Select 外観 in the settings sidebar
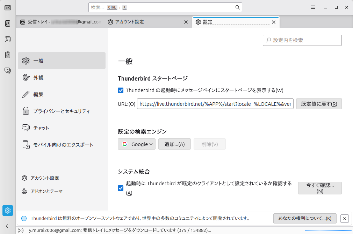The height and width of the screenshot is (234, 353). [38, 77]
